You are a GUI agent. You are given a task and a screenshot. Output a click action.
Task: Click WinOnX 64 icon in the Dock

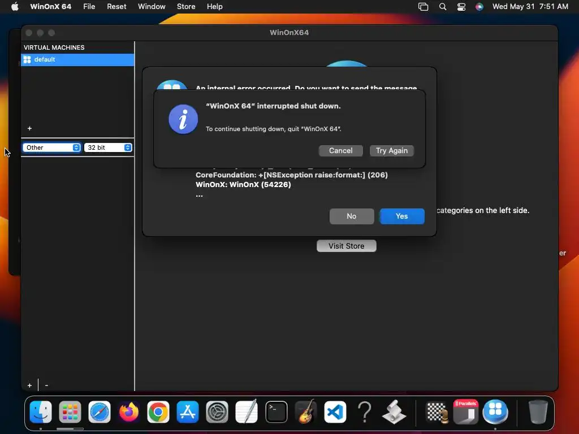(x=495, y=412)
